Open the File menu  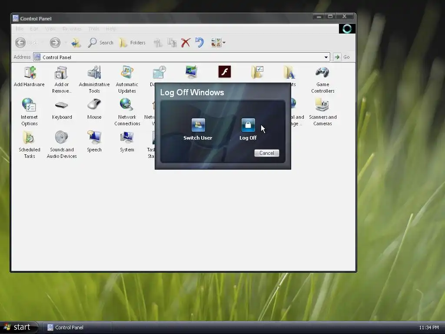click(19, 29)
